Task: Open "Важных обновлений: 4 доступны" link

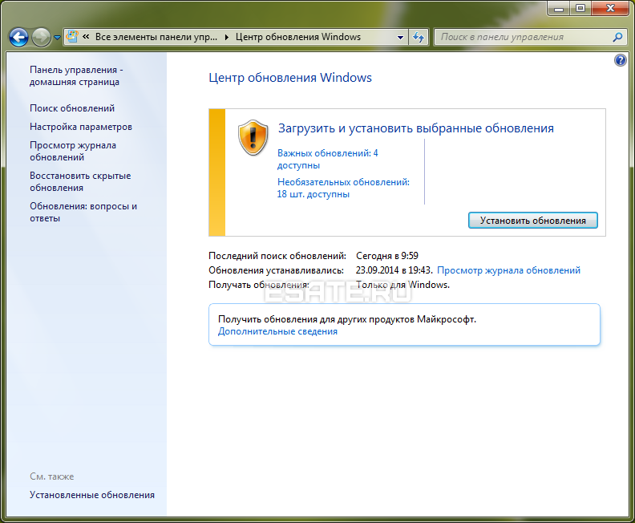Action: tap(328, 159)
